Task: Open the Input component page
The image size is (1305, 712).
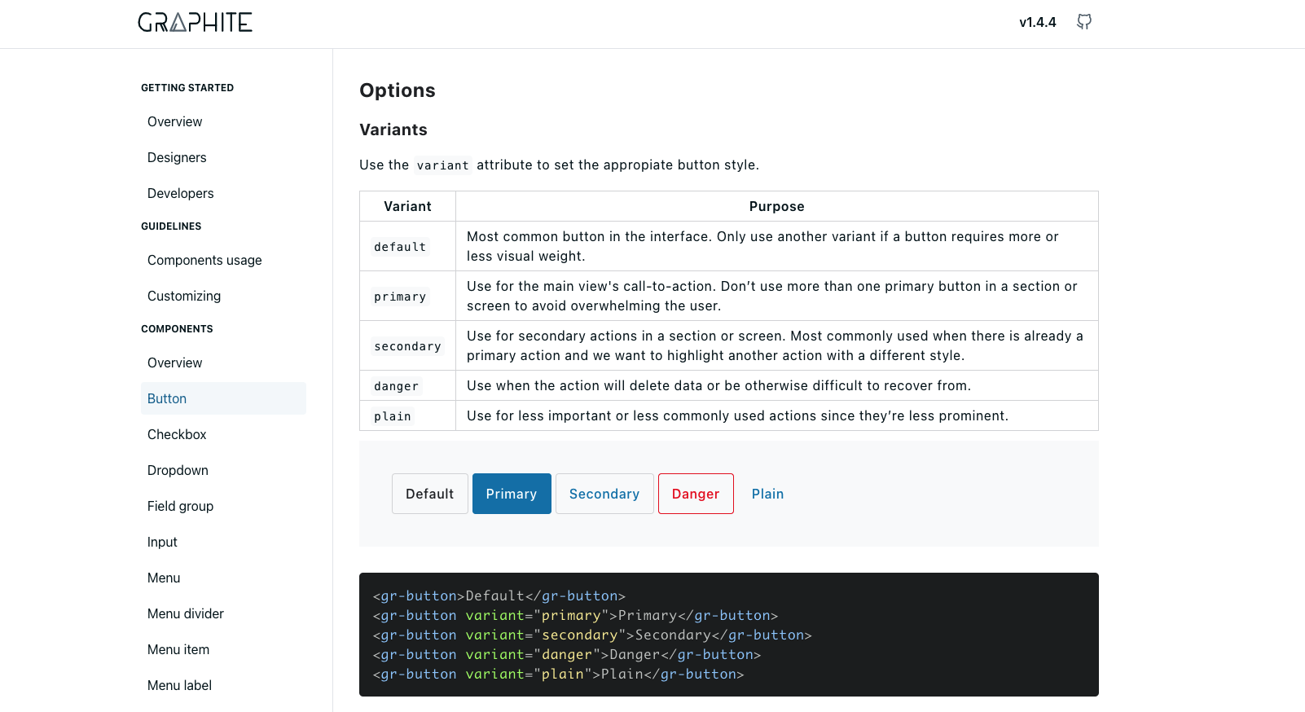Action: coord(223,542)
